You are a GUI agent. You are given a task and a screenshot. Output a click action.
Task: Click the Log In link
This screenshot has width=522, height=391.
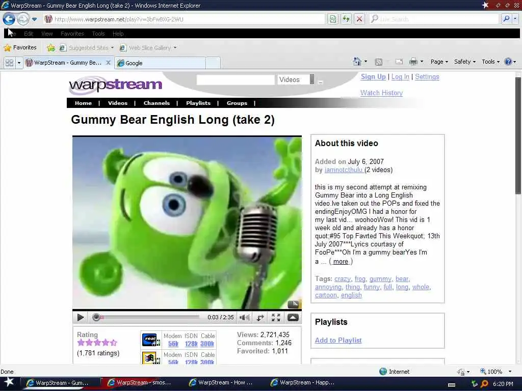pos(400,77)
